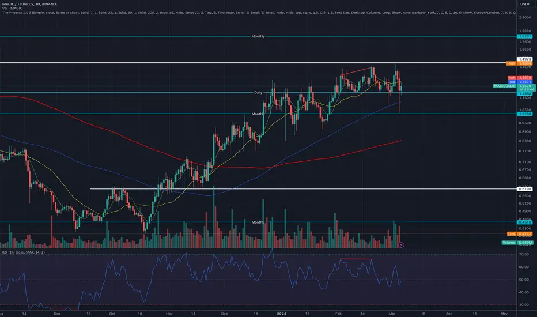Click the 70.00 RSI axis value

click(x=524, y=254)
